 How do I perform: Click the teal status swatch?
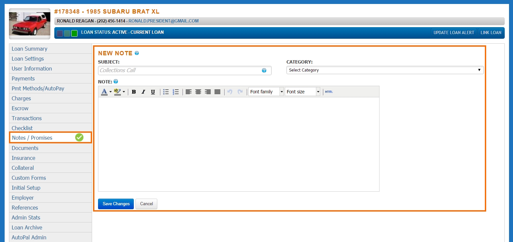click(67, 33)
